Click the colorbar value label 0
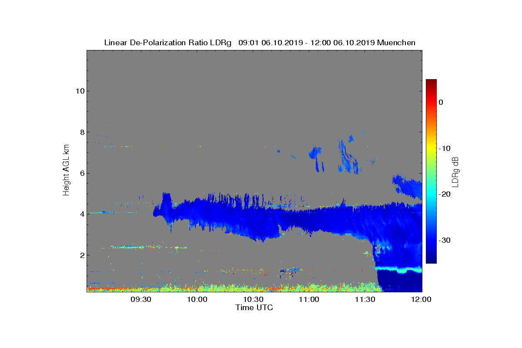This screenshot has height=348, width=522. 441,102
